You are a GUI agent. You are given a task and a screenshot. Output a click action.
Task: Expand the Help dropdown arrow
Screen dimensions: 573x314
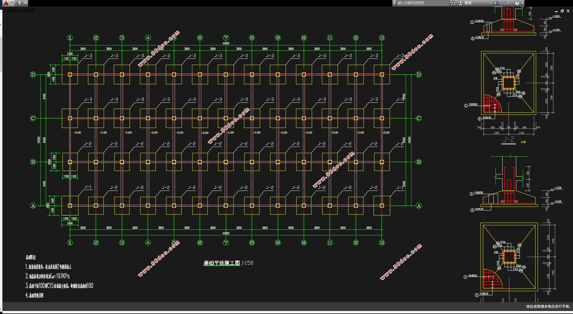(522, 3)
